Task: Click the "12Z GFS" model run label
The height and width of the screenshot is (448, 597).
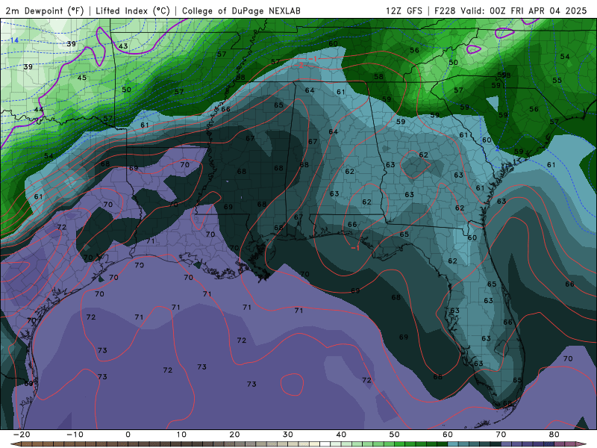Action: (404, 10)
